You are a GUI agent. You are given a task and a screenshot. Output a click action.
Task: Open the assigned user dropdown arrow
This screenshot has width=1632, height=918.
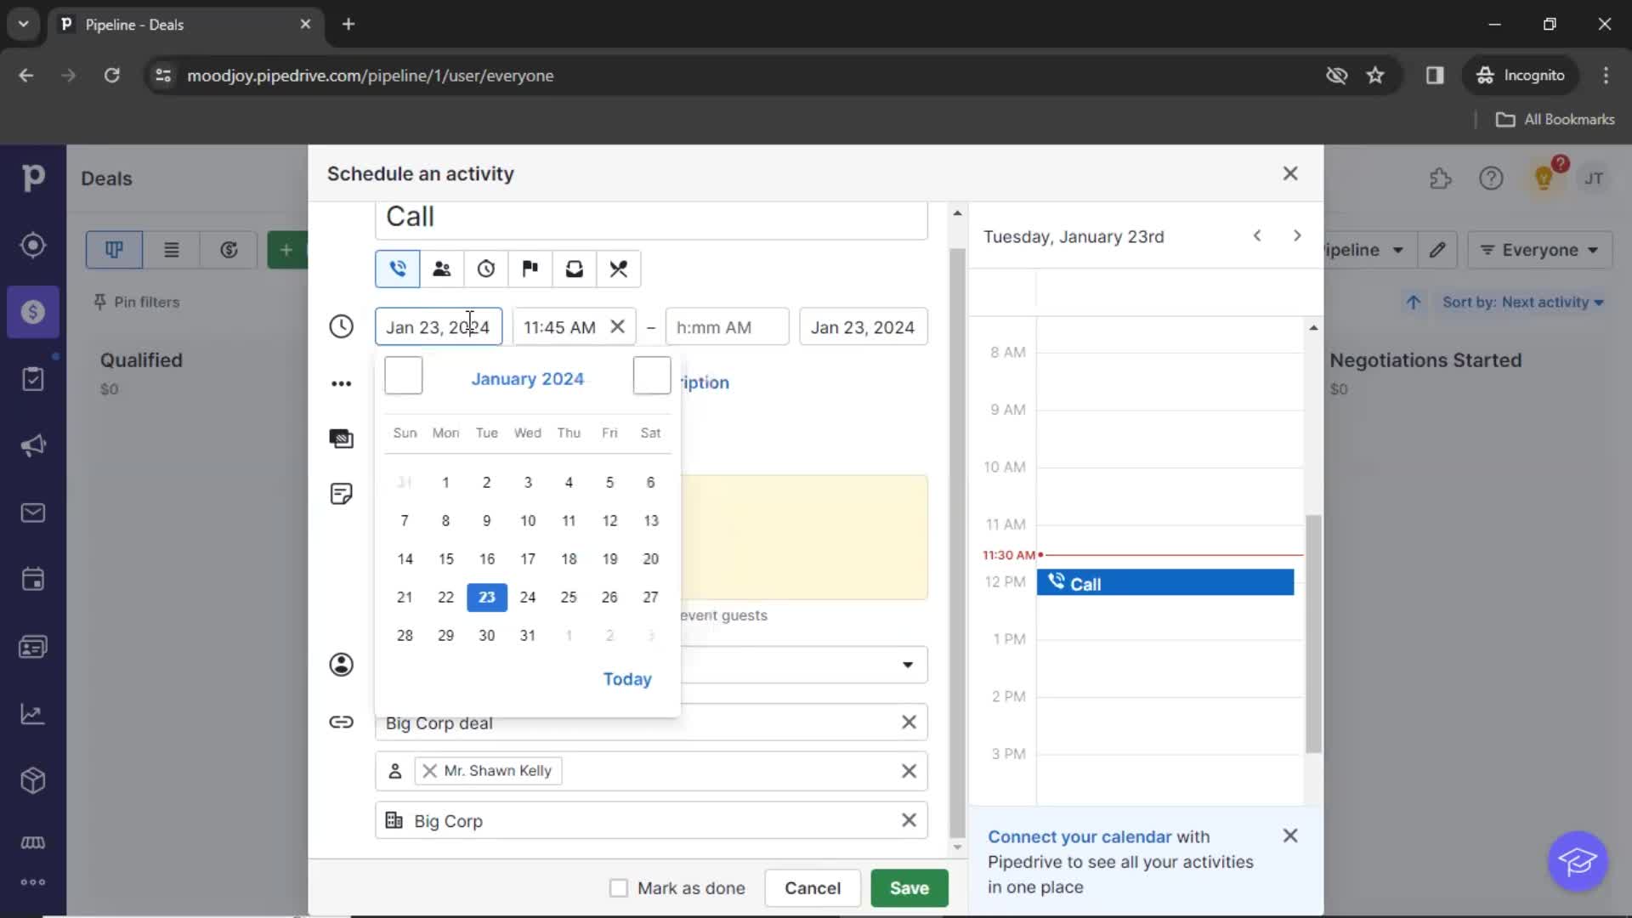coord(907,665)
